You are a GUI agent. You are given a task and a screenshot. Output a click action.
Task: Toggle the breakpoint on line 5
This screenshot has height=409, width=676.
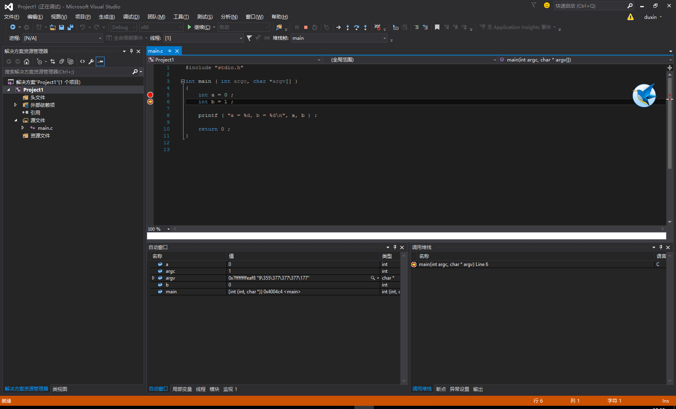(x=150, y=95)
